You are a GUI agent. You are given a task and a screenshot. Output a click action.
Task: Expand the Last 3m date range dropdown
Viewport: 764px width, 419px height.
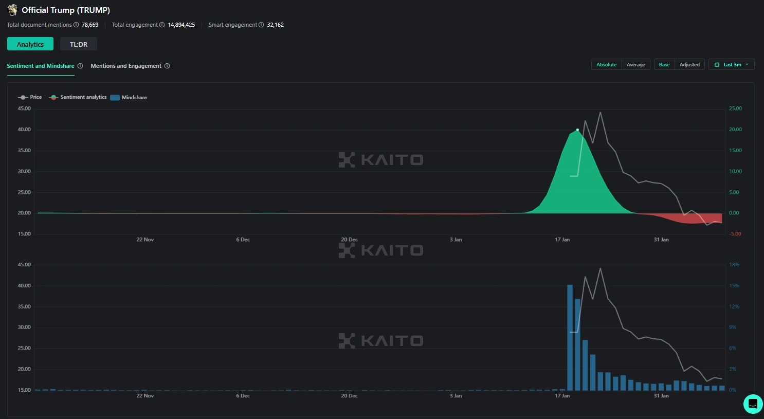731,65
